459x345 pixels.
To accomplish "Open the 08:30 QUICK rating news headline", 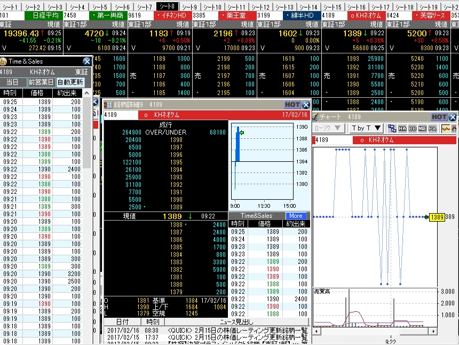I will [238, 331].
